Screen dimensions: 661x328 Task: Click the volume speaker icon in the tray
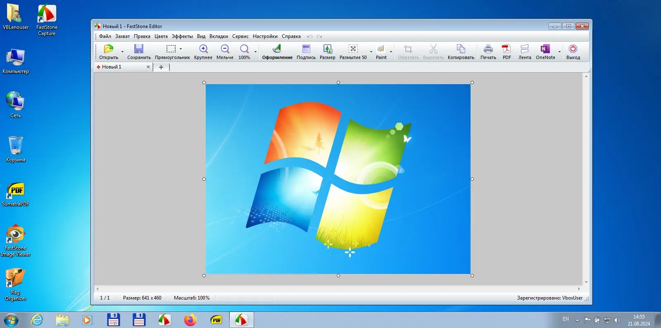coord(617,320)
